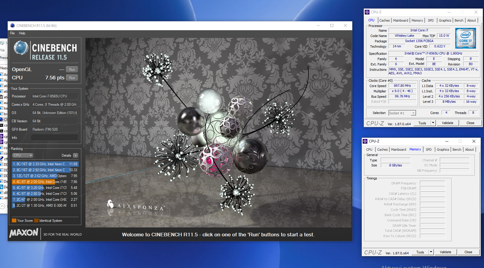The image size is (484, 268).
Task: Click the MAXON logo
Action: (x=24, y=233)
